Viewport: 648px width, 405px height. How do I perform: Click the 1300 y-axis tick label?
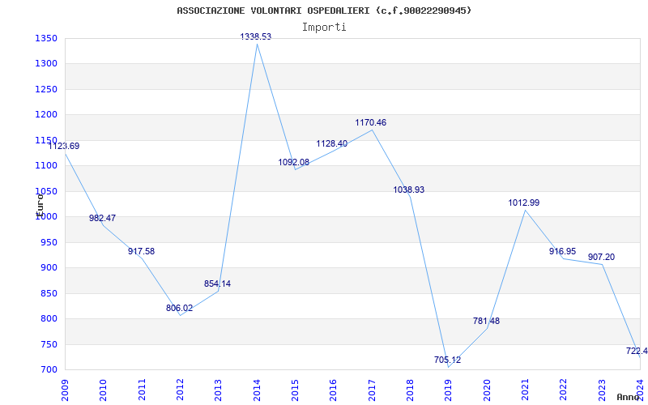tap(45, 64)
